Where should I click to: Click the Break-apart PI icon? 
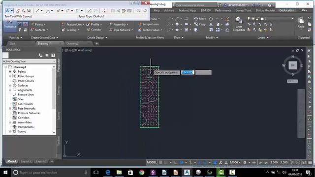pos(29,11)
